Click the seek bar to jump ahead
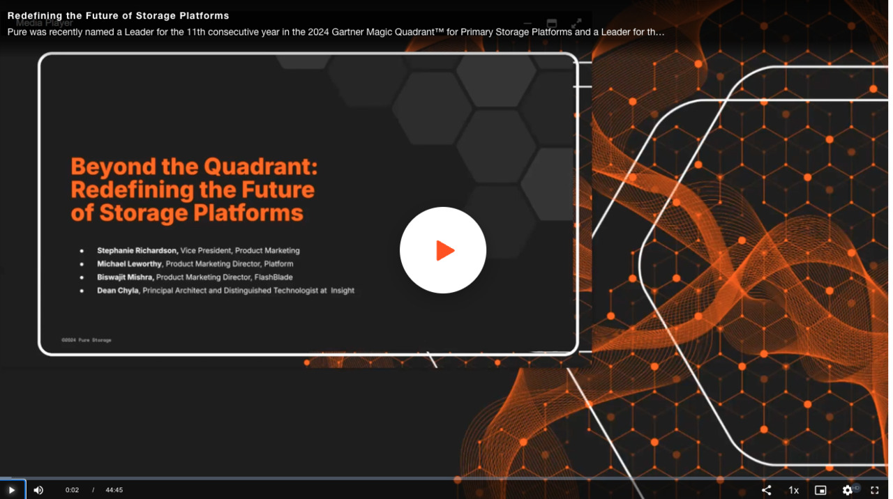The height and width of the screenshot is (499, 893). 446,477
